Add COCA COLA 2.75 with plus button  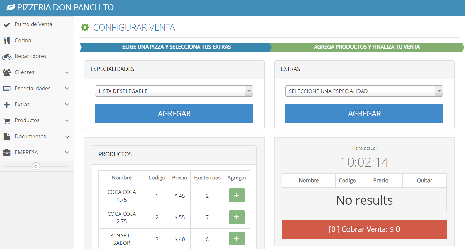pos(237,217)
